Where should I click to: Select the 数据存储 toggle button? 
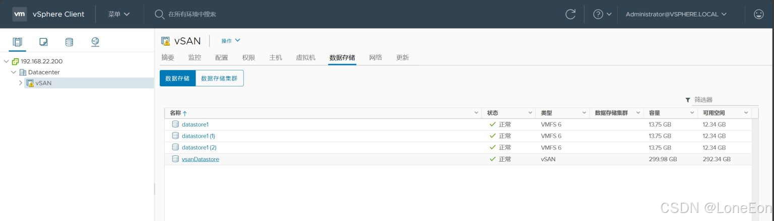click(x=177, y=78)
